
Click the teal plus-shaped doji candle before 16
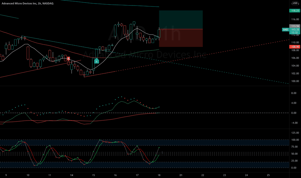tap(112, 45)
